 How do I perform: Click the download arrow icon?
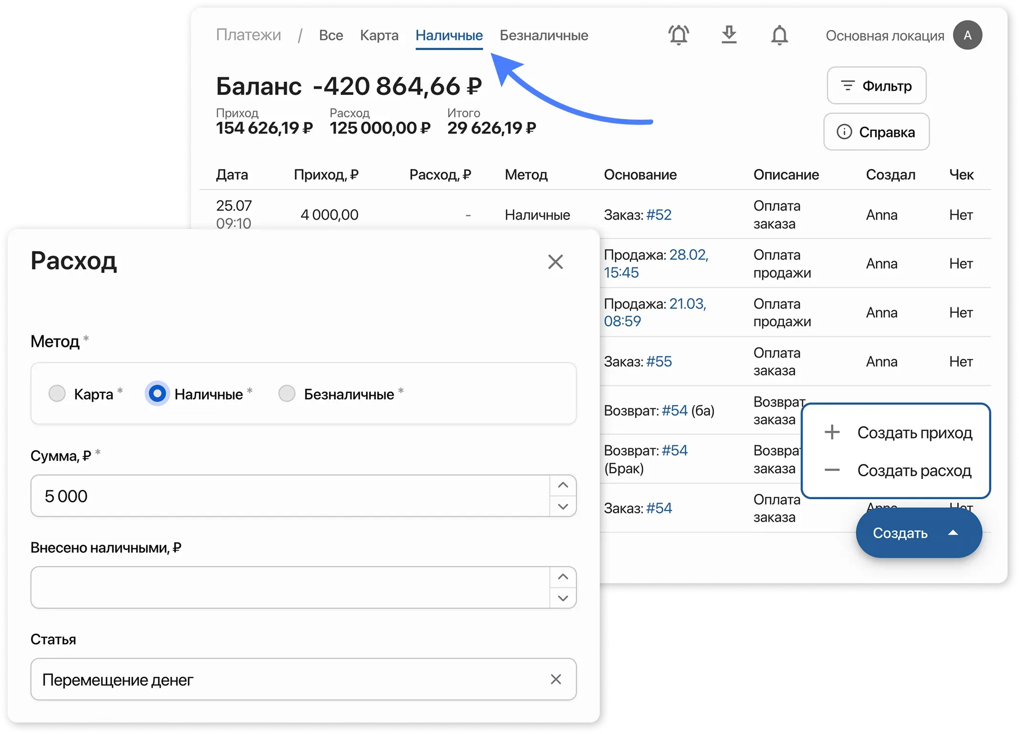click(729, 35)
